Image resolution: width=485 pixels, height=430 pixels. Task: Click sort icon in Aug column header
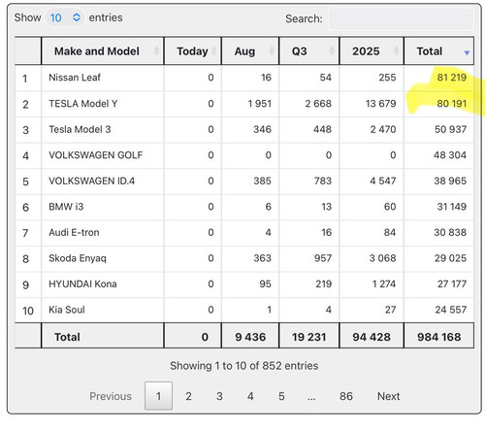[x=272, y=50]
